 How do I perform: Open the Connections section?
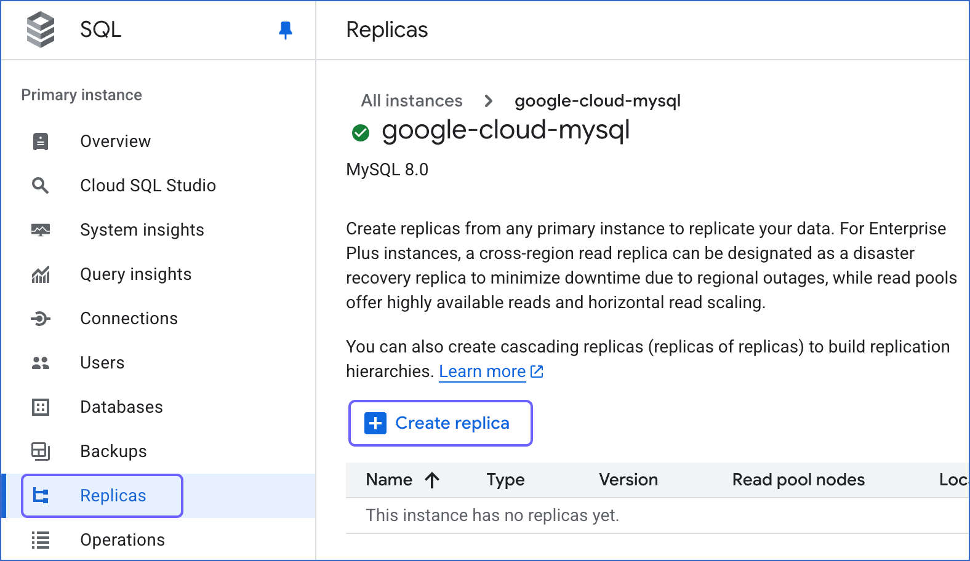point(159,319)
